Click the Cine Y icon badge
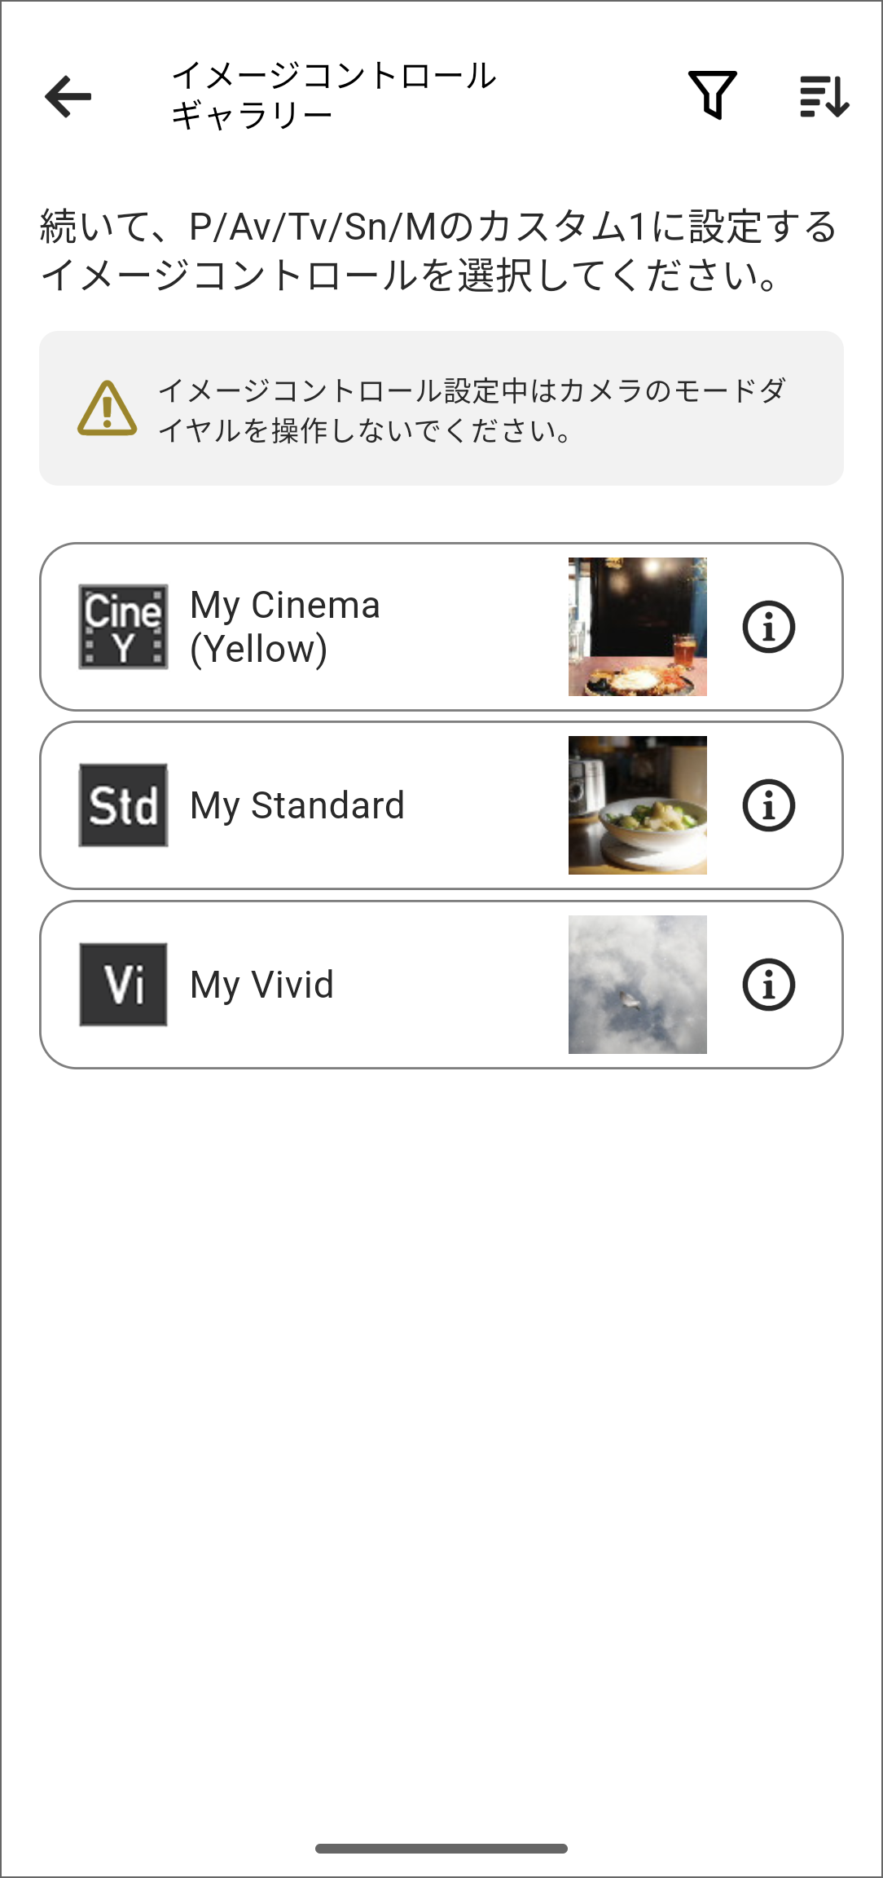The image size is (883, 1878). point(123,627)
